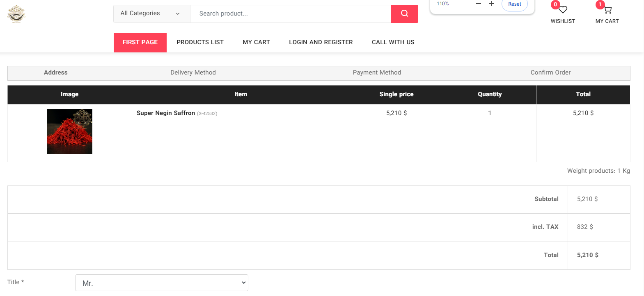Select the Payment Method checkout step
Screen dimensions: 644x296
pyautogui.click(x=377, y=72)
